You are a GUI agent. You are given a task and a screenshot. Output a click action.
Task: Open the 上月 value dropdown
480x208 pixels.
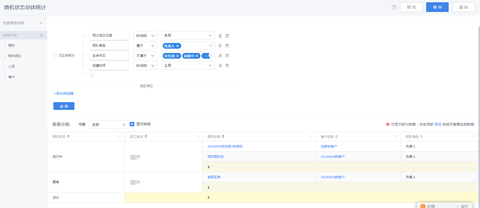[188, 65]
